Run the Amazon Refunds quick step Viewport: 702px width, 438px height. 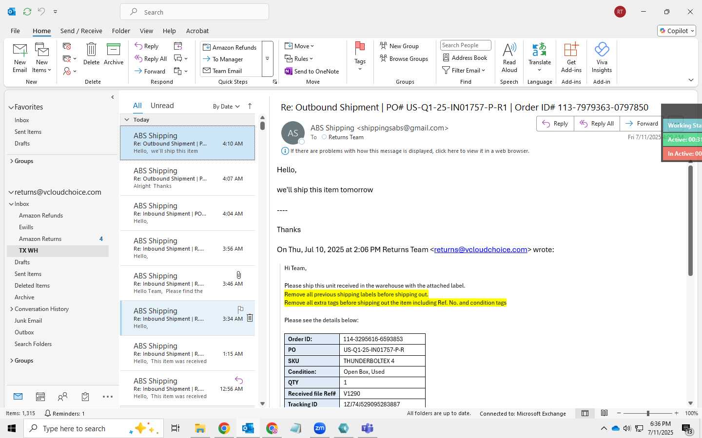click(230, 47)
